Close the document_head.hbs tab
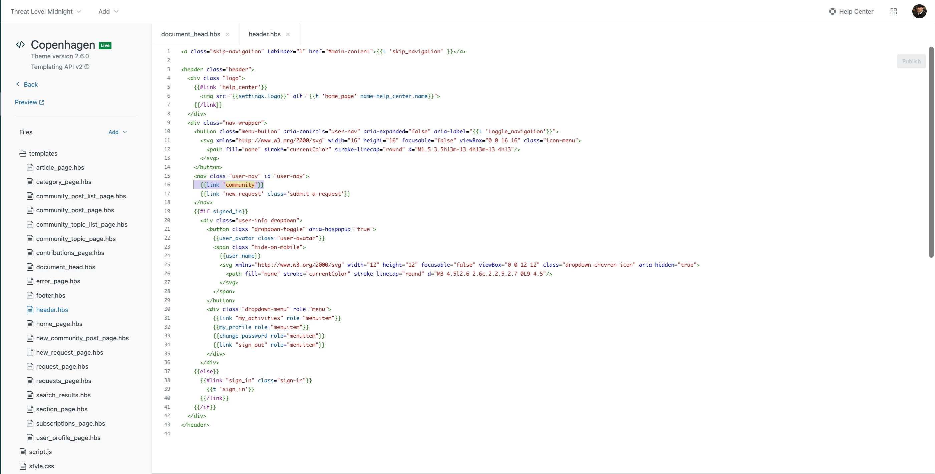935x474 pixels. coord(228,34)
